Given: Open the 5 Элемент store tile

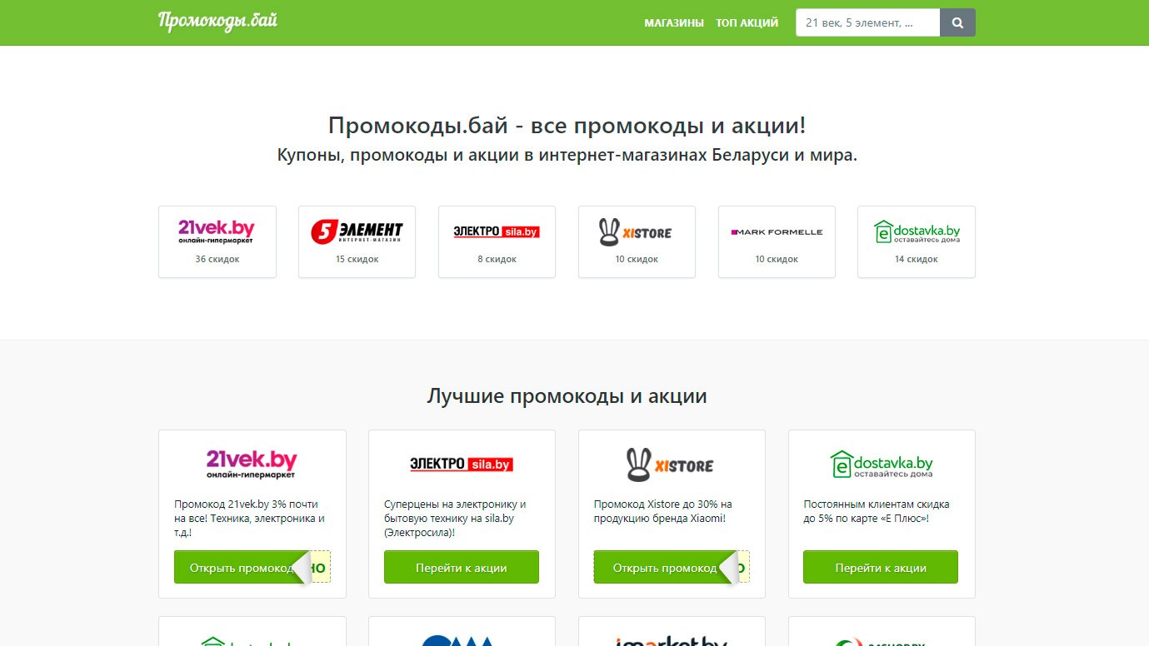Looking at the screenshot, I should point(357,241).
